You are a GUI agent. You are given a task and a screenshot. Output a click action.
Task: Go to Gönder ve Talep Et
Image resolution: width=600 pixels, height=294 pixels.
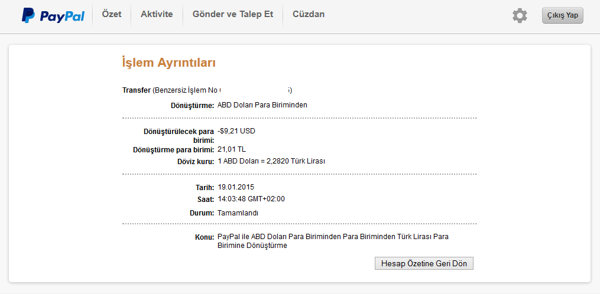(x=233, y=15)
